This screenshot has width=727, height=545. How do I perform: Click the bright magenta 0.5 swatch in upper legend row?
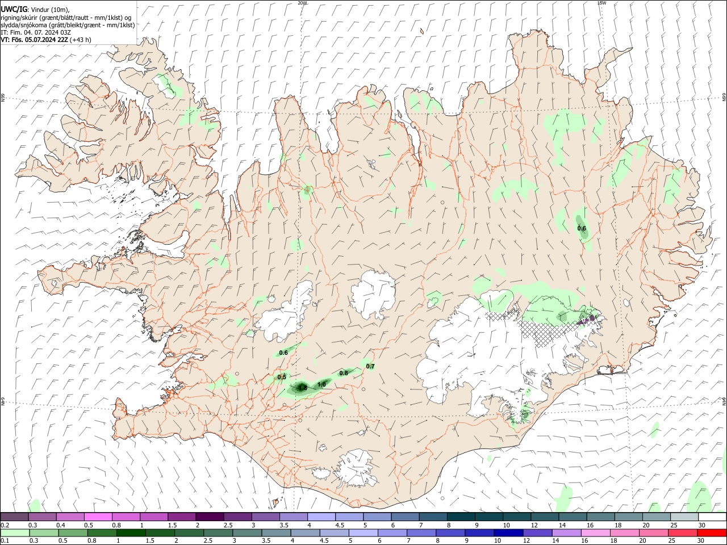coord(98,517)
